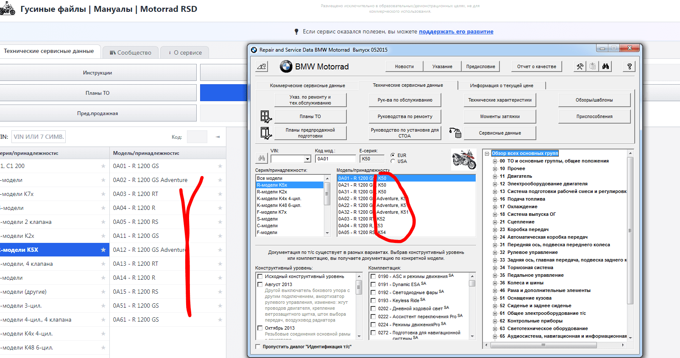Click the Новости button
The width and height of the screenshot is (680, 358).
pos(404,66)
